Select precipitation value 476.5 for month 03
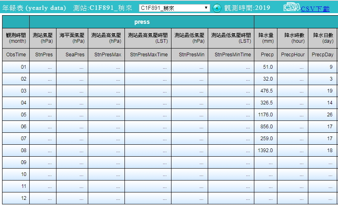Image resolution: width=338 pixels, height=206 pixels. (265, 91)
